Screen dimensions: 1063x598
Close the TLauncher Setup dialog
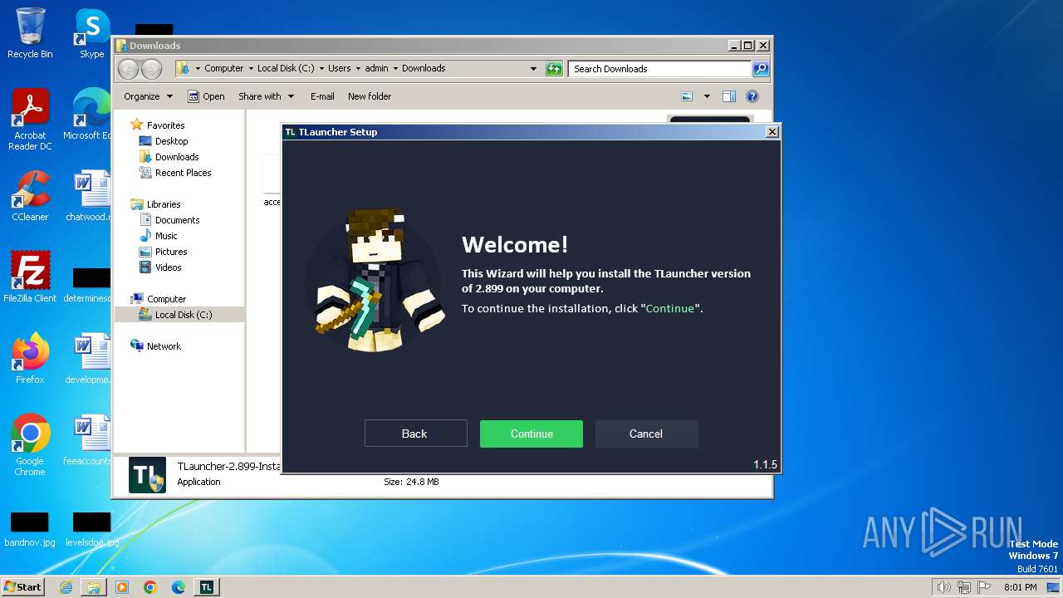(772, 132)
